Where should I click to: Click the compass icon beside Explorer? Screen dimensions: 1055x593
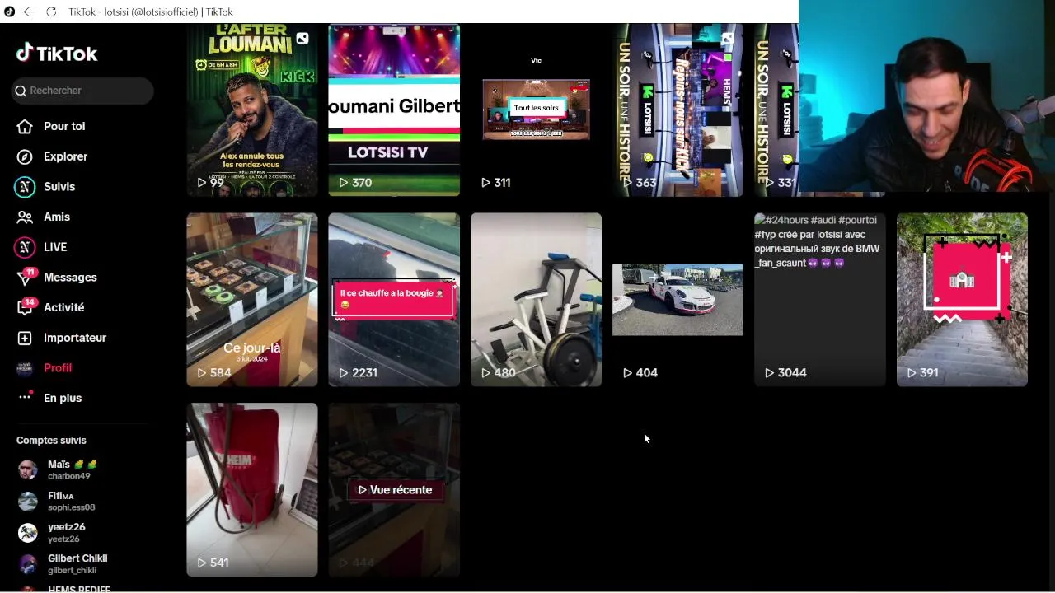(x=25, y=156)
